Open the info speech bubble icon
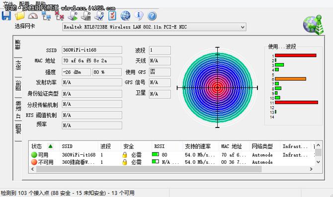333x197 pixels. (139, 16)
